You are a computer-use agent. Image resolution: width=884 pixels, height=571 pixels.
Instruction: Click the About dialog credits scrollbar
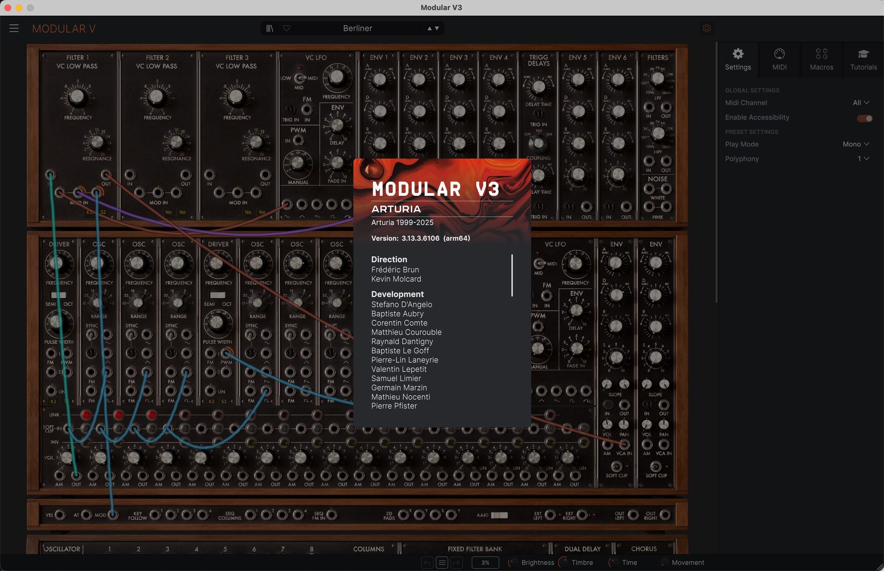(x=512, y=275)
